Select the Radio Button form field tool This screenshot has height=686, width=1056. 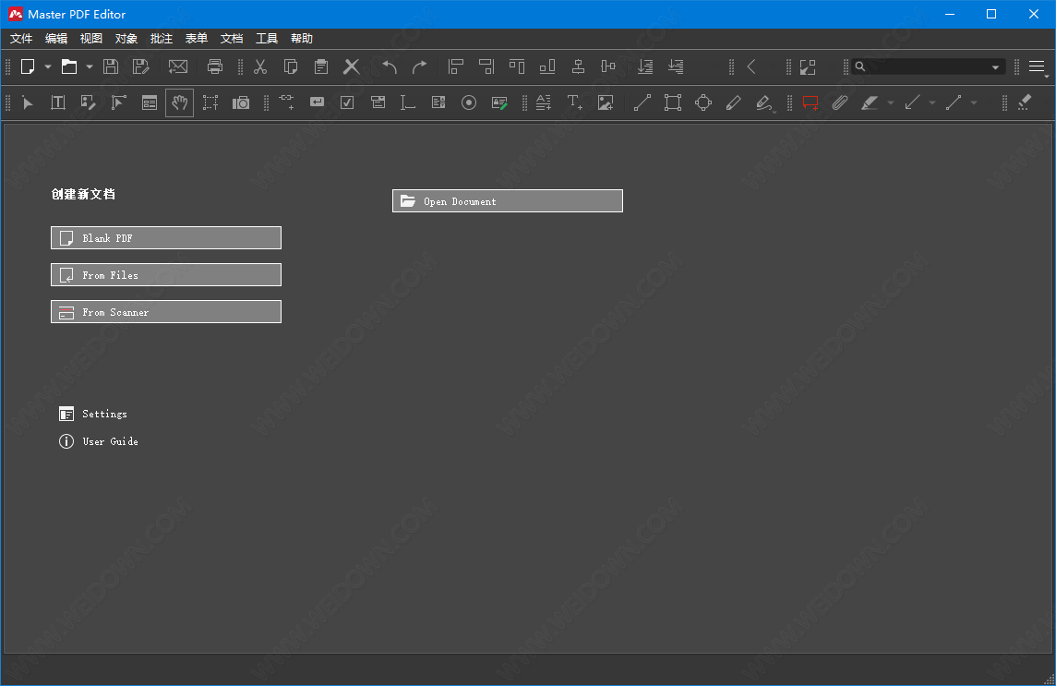(469, 102)
